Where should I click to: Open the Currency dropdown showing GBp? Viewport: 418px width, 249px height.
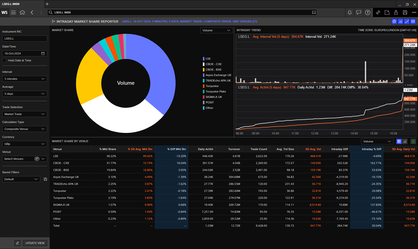pyautogui.click(x=24, y=144)
